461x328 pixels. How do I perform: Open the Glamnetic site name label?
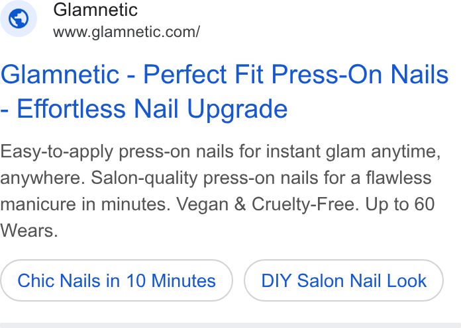click(x=95, y=10)
